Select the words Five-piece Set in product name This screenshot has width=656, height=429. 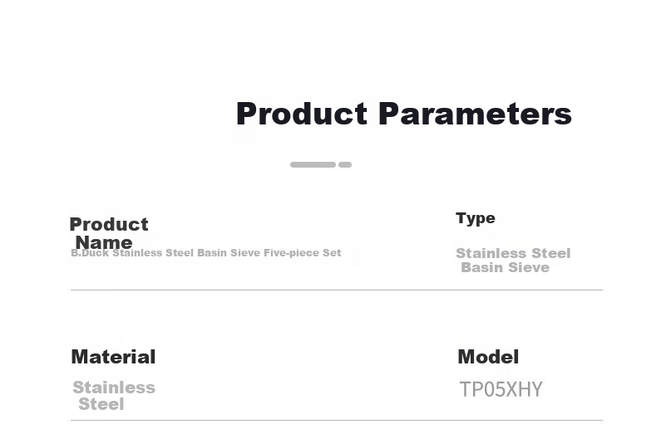(303, 253)
